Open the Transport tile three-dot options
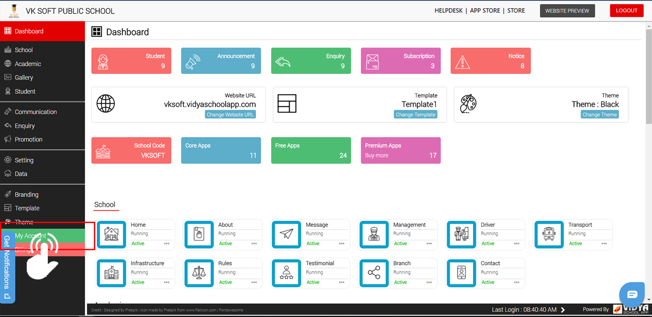The image size is (652, 317). tap(605, 244)
